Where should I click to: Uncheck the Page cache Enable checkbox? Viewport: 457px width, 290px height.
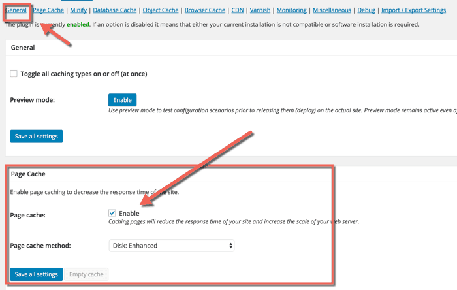pos(112,213)
